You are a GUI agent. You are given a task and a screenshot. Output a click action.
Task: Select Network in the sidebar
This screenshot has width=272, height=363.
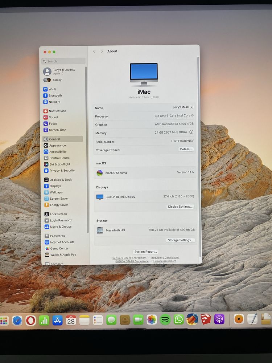pyautogui.click(x=52, y=102)
